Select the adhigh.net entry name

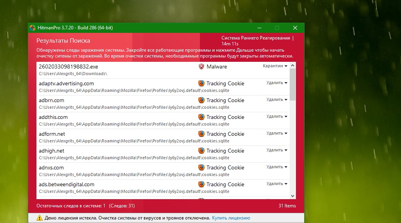click(51, 151)
